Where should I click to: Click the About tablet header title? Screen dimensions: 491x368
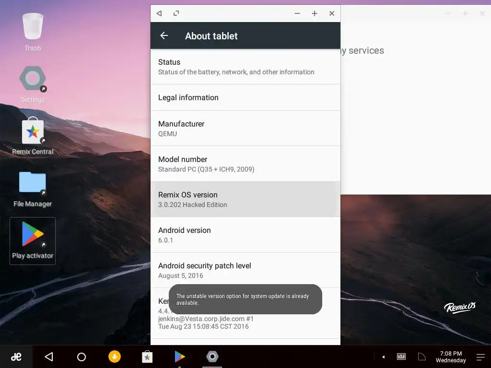pos(211,36)
